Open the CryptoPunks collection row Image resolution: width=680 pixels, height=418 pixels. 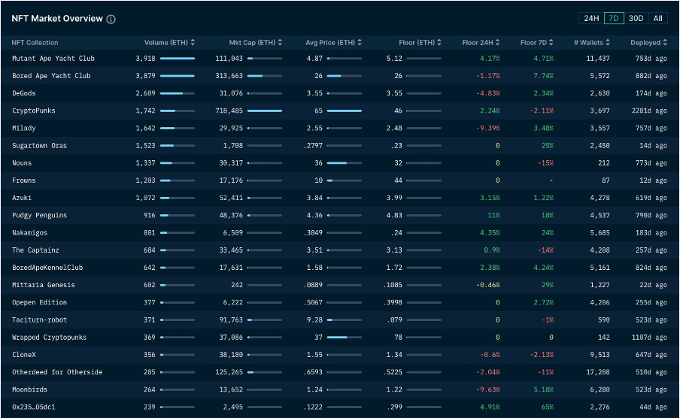(34, 111)
